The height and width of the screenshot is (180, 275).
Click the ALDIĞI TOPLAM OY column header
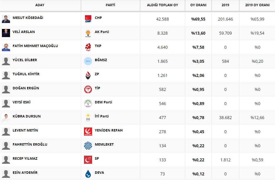coord(163,5)
